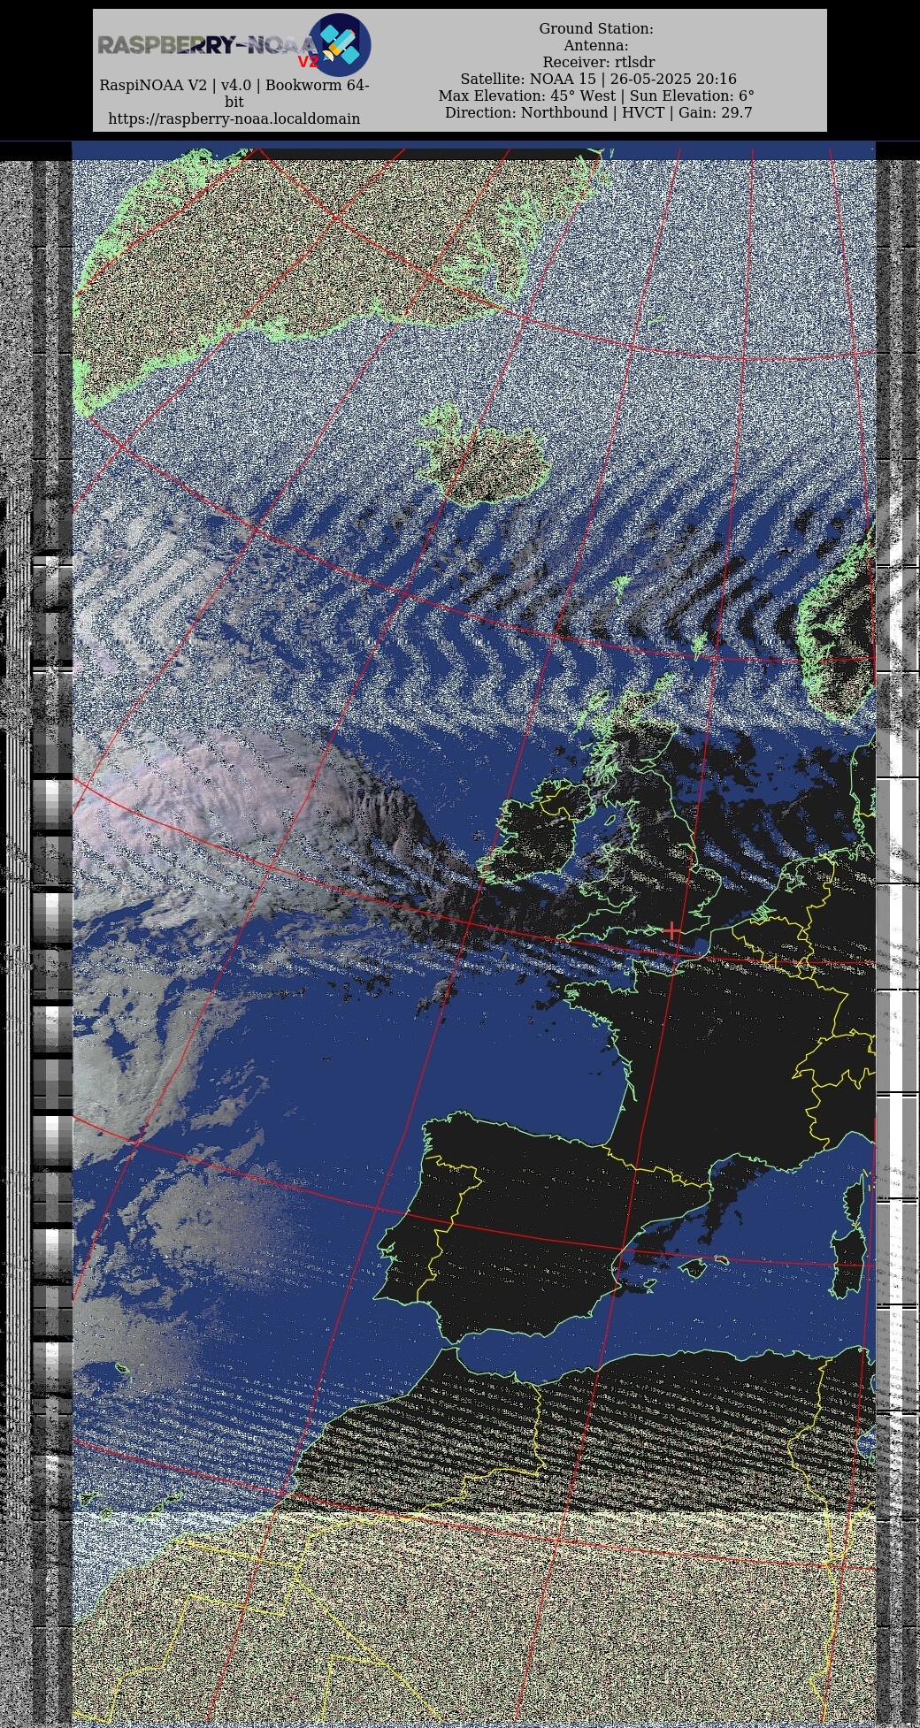This screenshot has width=920, height=1728.
Task: Click the "Receiver: rtlsdr" text
Action: click(x=599, y=62)
